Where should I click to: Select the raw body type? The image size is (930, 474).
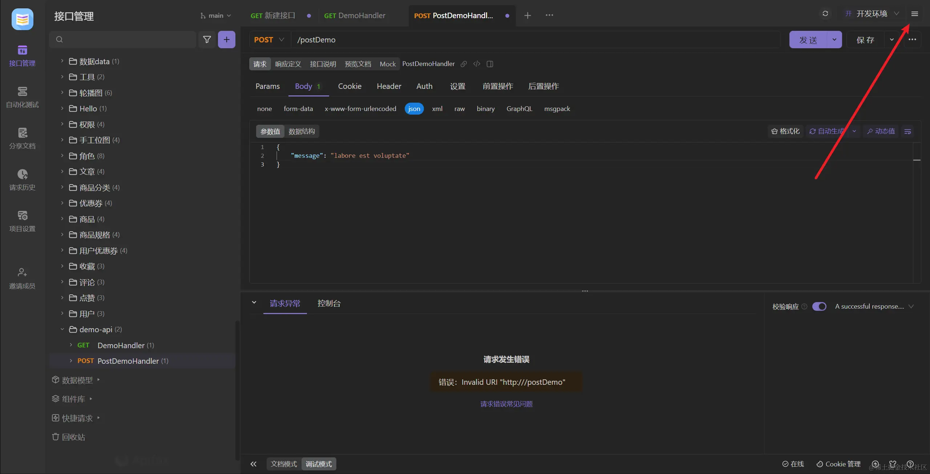tap(459, 109)
